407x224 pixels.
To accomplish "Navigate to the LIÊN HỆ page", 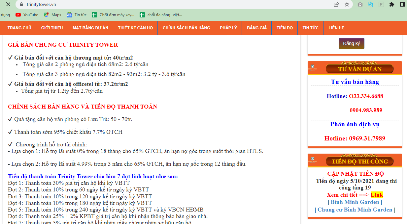I will pyautogui.click(x=336, y=28).
